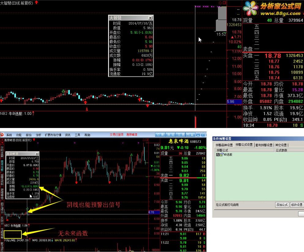Click the 9.82 sell-one price
This screenshot has width=304, height=252.
(x=184, y=175)
